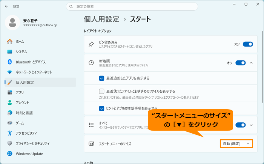The image size is (264, 164).
Task: Click the pin icon beside ピン留め済み
Action: [91, 44]
